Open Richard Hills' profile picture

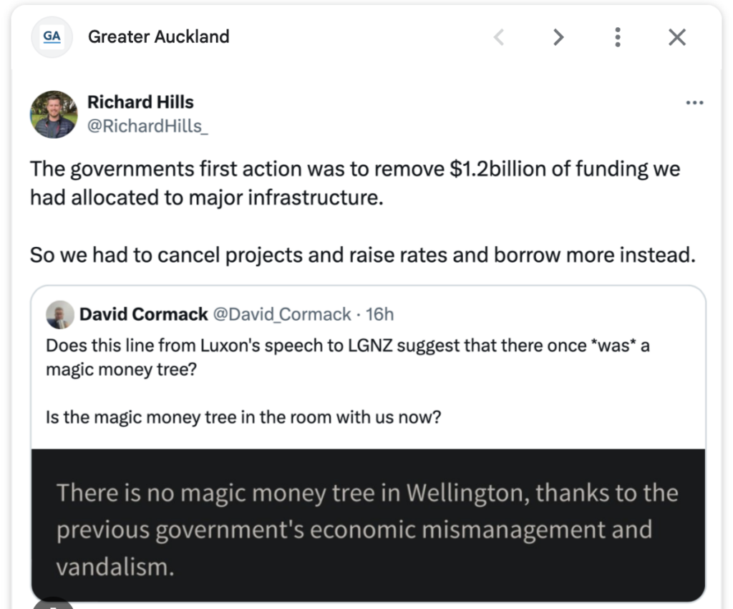click(54, 115)
